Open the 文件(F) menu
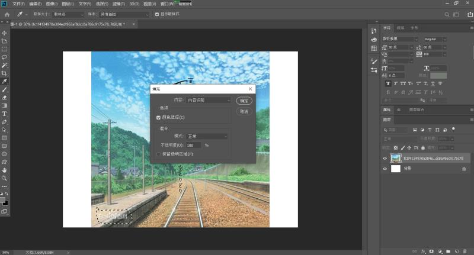This screenshot has height=255, width=474. [18, 4]
